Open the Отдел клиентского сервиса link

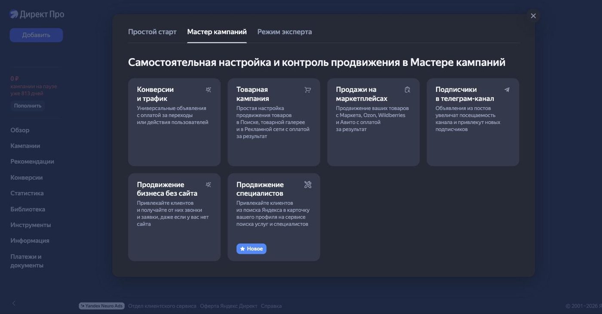click(162, 306)
